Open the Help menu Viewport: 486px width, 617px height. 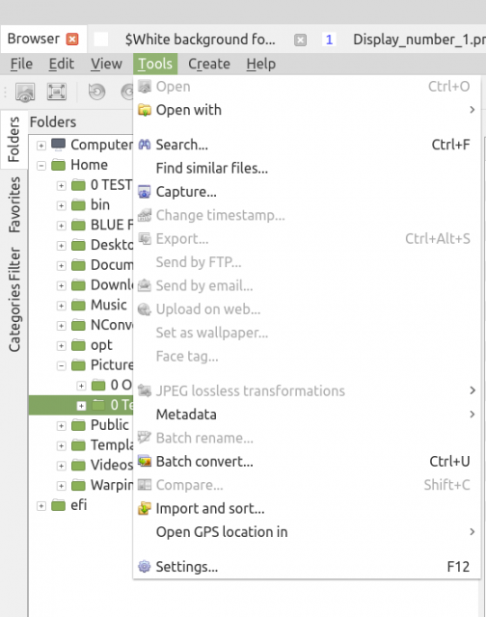pyautogui.click(x=261, y=64)
